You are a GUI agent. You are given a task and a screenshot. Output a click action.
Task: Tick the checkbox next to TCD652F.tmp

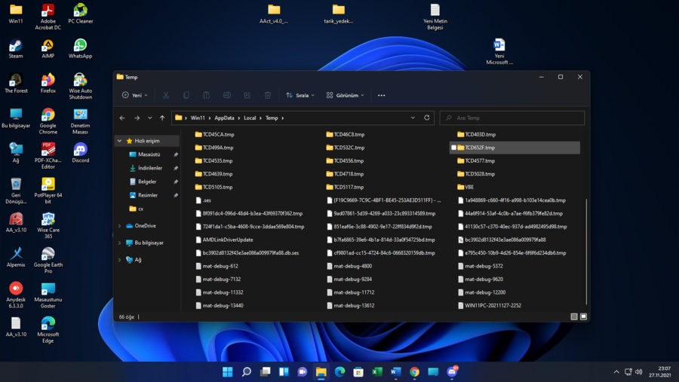(453, 148)
